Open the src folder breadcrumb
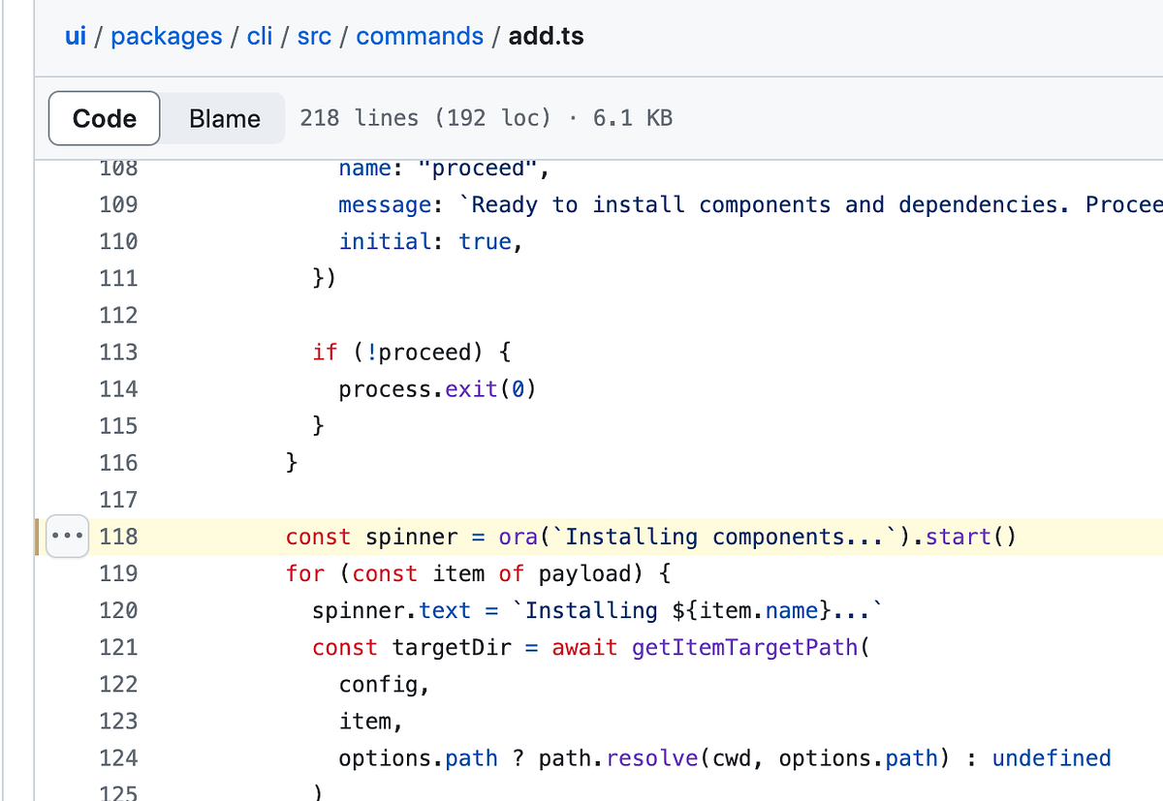This screenshot has width=1163, height=801. 313,36
